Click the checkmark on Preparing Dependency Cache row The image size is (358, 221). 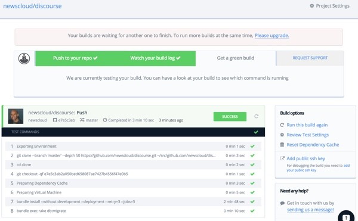(252, 183)
